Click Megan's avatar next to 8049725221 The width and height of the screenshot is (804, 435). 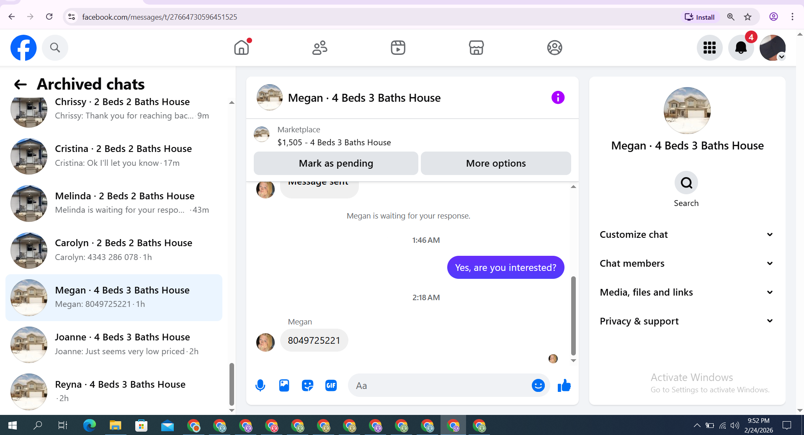265,342
